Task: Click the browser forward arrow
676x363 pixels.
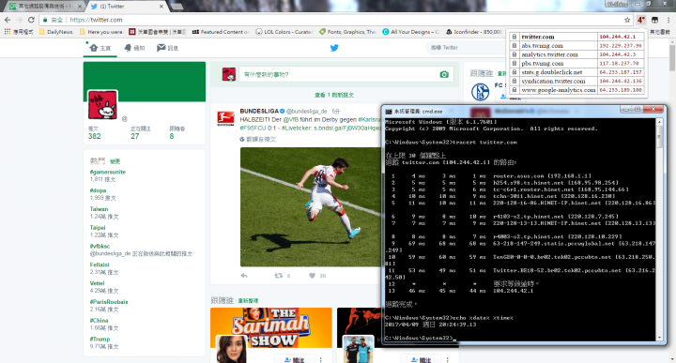Action: click(20, 20)
